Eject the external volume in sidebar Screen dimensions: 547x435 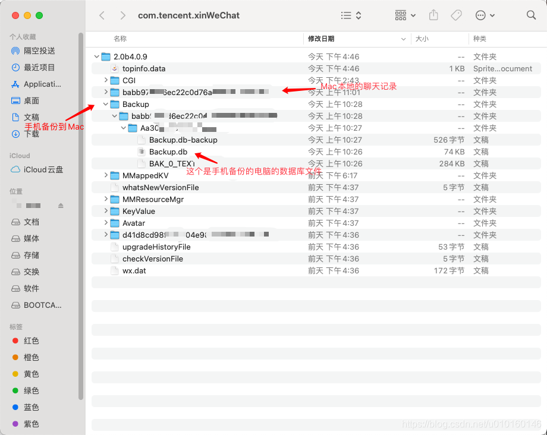tap(61, 206)
